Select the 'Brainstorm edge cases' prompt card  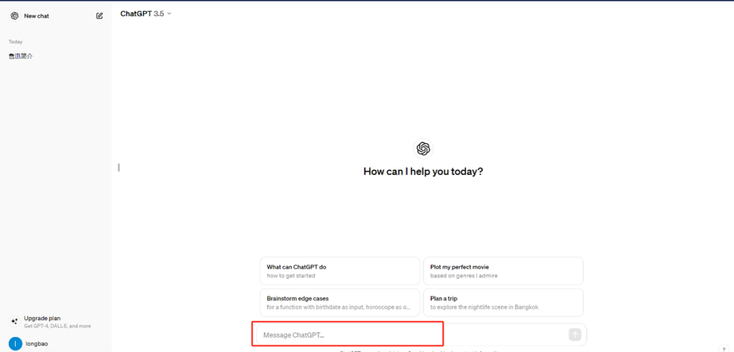click(x=340, y=302)
